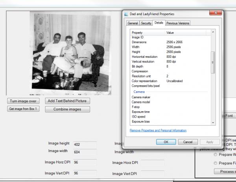Select the Image ID row
Image resolution: width=236 pixels, height=182 pixels.
click(x=170, y=37)
